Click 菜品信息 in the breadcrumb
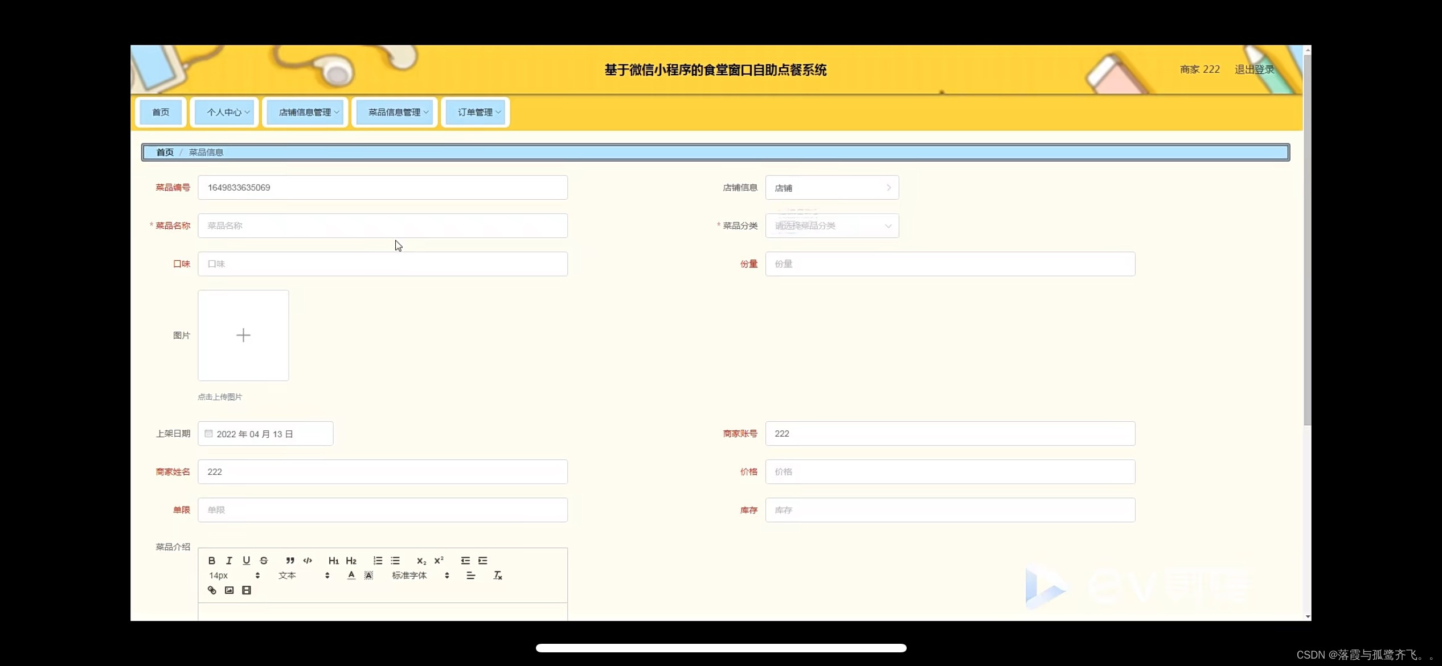 click(206, 153)
